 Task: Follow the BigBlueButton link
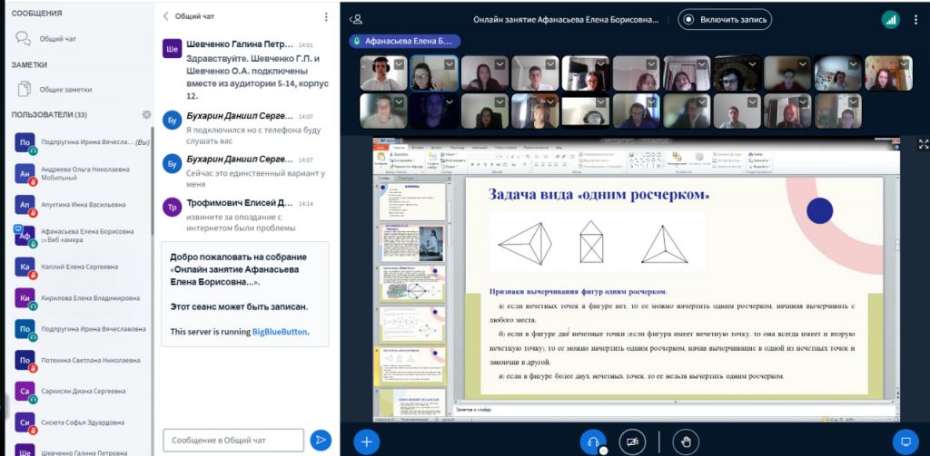click(281, 332)
